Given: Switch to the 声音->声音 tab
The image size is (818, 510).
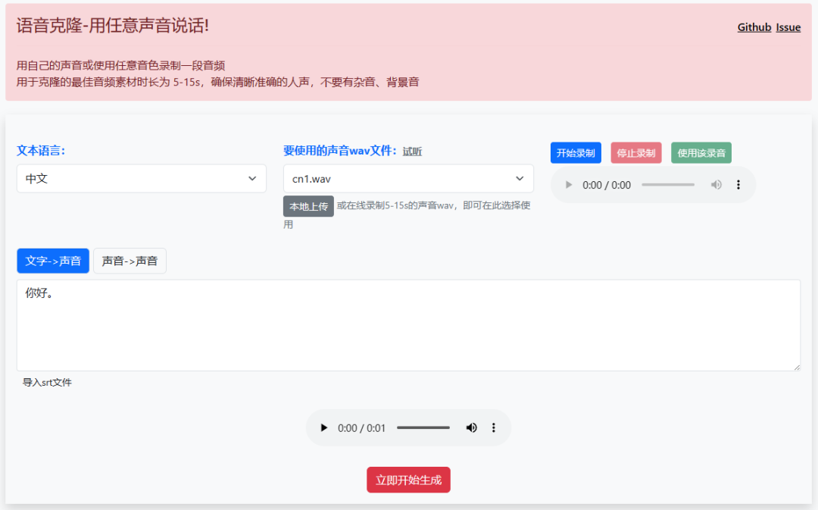Looking at the screenshot, I should (130, 261).
